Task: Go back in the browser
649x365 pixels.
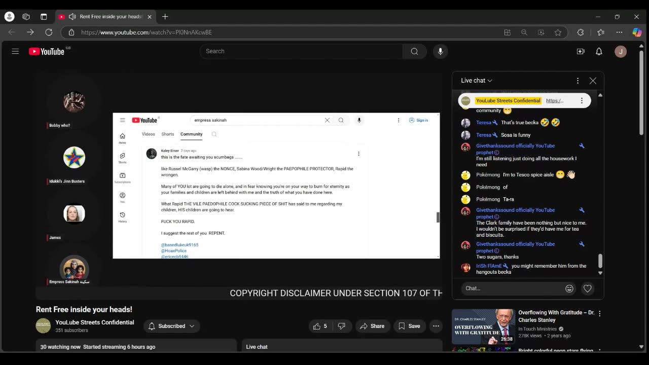Action: (12, 32)
